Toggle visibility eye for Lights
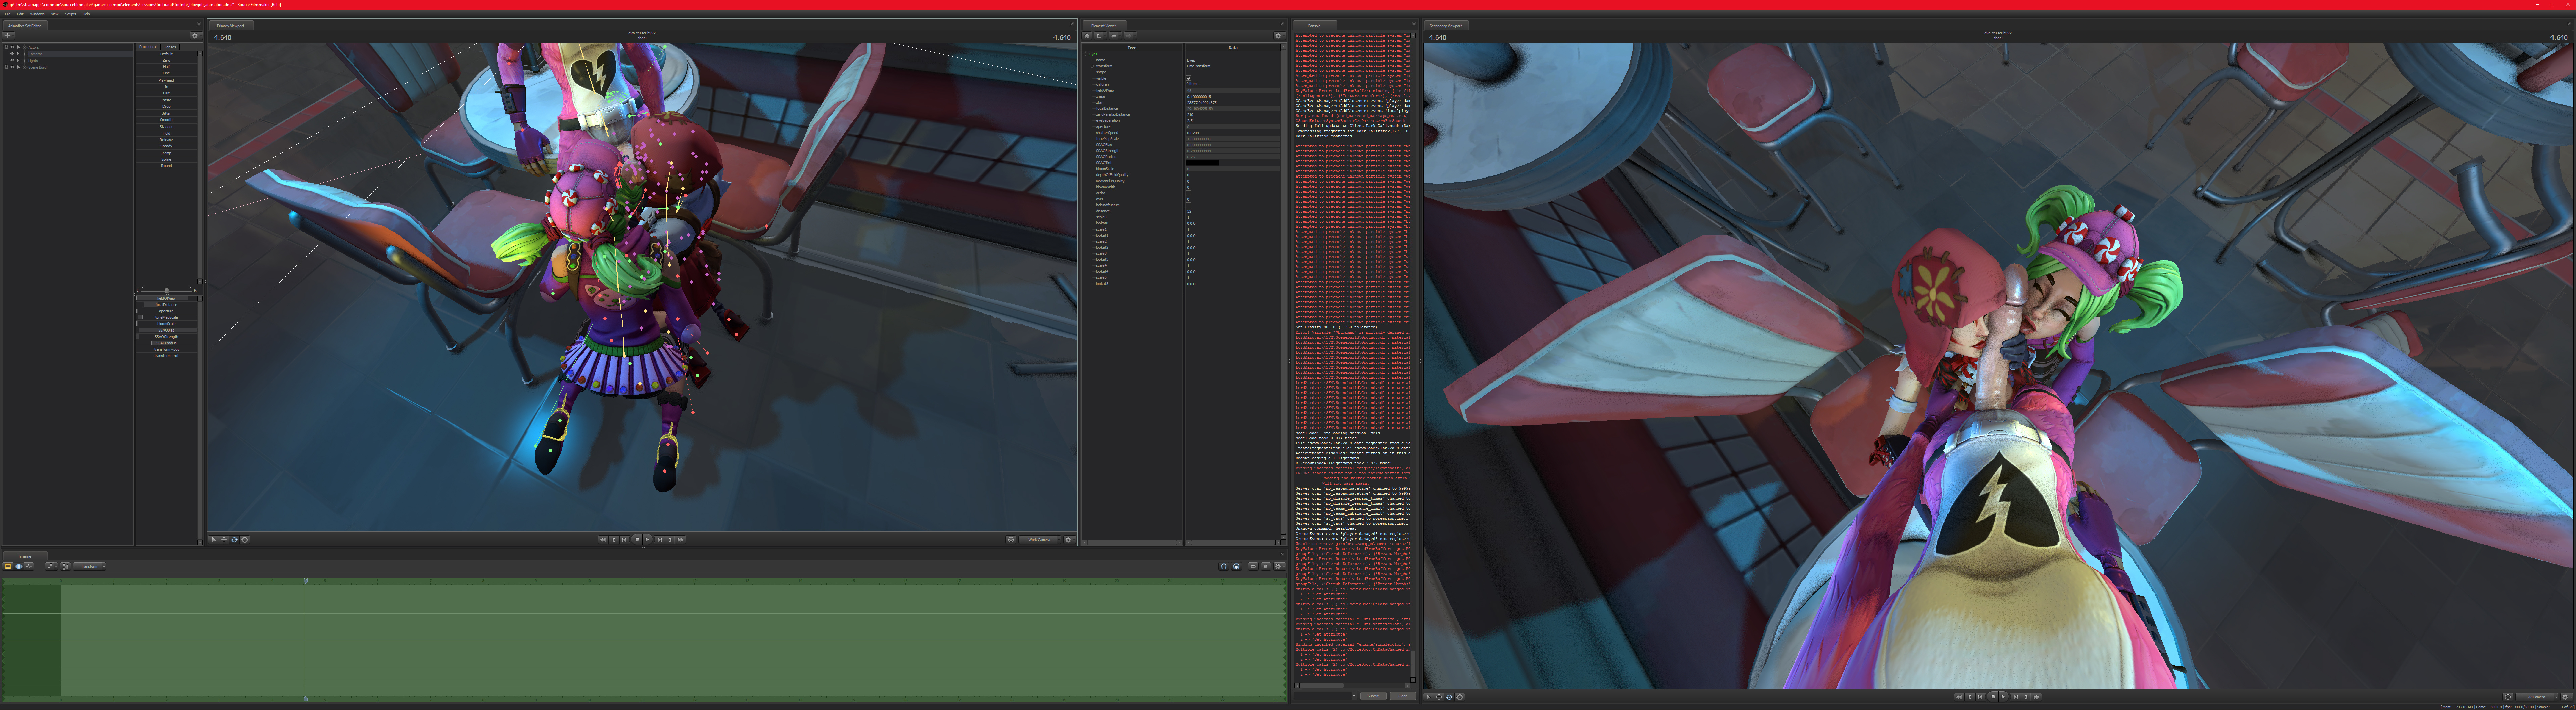This screenshot has width=2576, height=710. (12, 60)
